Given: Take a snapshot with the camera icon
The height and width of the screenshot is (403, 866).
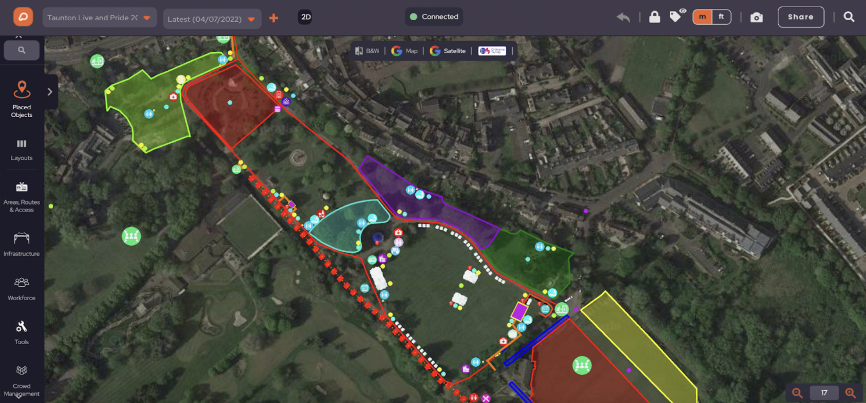Looking at the screenshot, I should 757,17.
